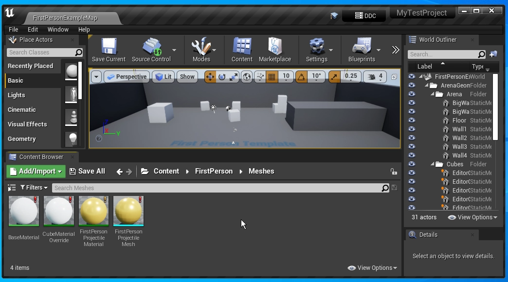Select the Visual Effects category

coord(33,124)
